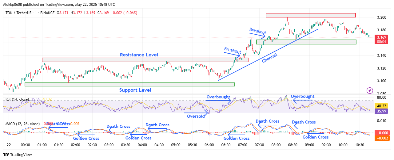Screen dimensions: 394x160
Task: Click the 3.100 price axis label
Action: [x=381, y=81]
